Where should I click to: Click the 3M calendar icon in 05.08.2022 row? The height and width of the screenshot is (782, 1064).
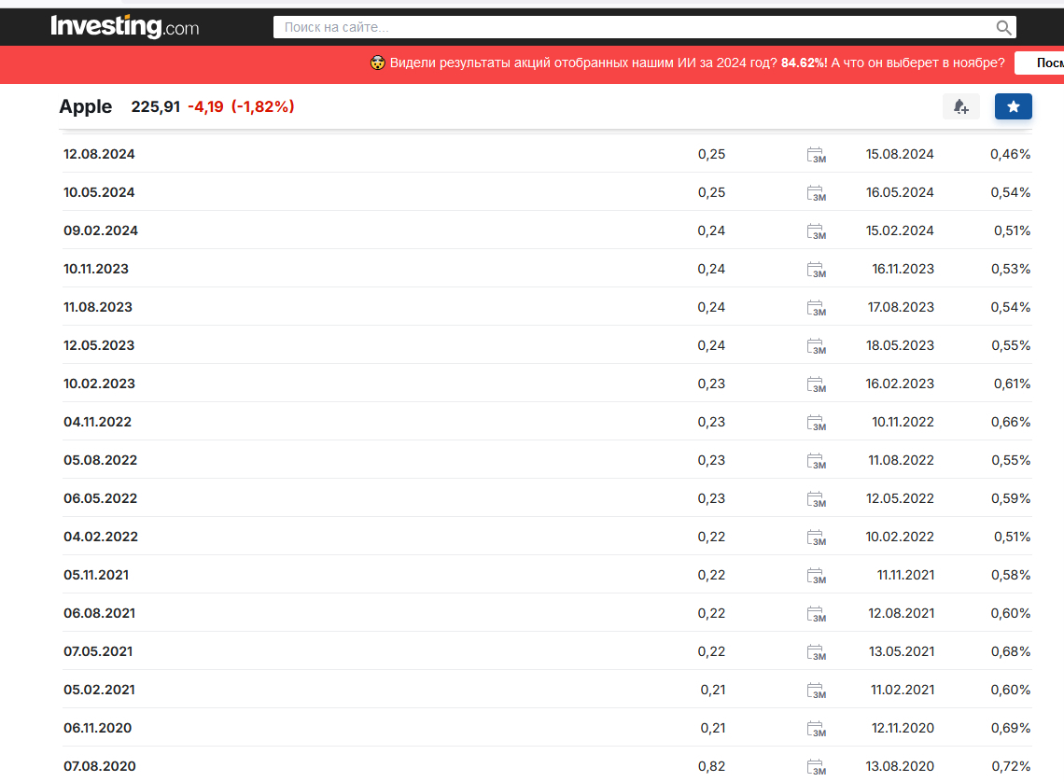pyautogui.click(x=817, y=461)
